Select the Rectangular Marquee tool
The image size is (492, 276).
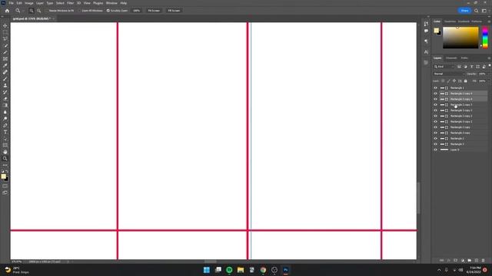tap(5, 32)
